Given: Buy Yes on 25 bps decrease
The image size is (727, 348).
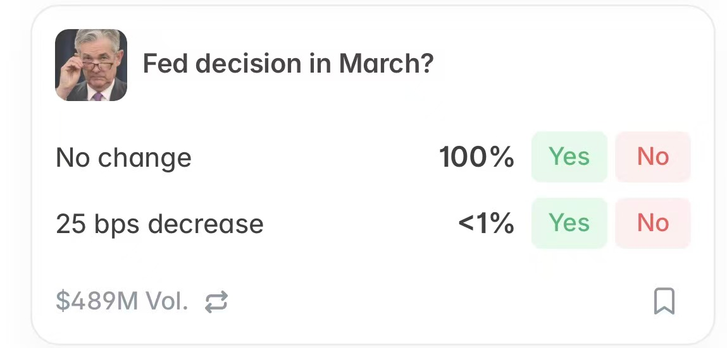Looking at the screenshot, I should tap(569, 223).
